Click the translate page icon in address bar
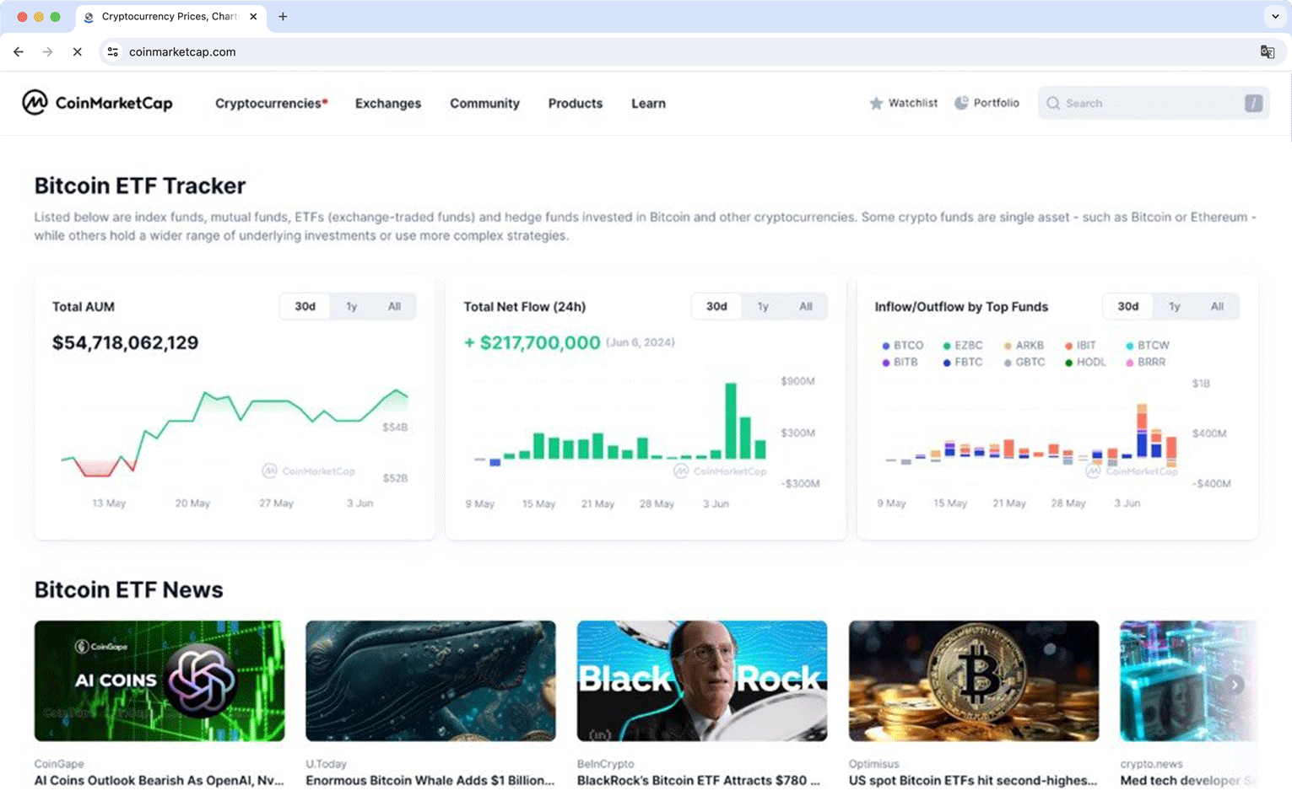 tap(1267, 51)
